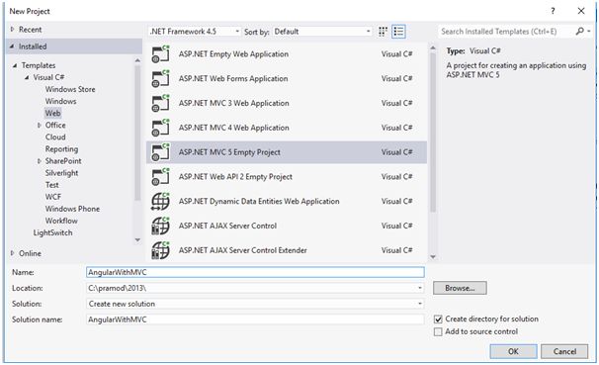This screenshot has height=365, width=599.
Task: Click the AJAX Server Control Extender icon
Action: click(x=160, y=250)
